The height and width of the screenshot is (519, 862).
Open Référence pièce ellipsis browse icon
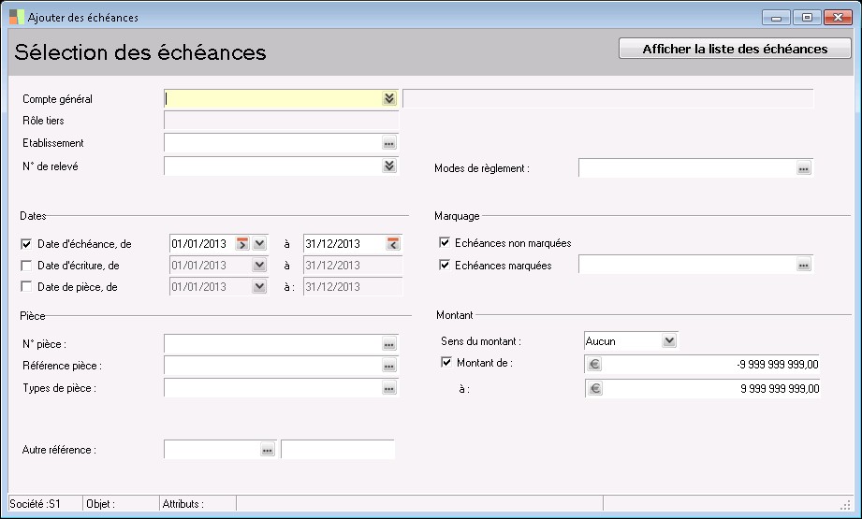[389, 366]
